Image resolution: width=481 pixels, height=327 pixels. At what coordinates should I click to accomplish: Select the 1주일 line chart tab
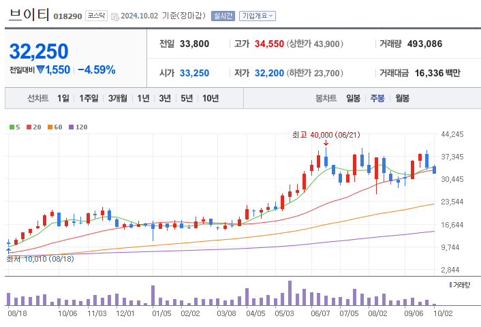click(x=89, y=98)
